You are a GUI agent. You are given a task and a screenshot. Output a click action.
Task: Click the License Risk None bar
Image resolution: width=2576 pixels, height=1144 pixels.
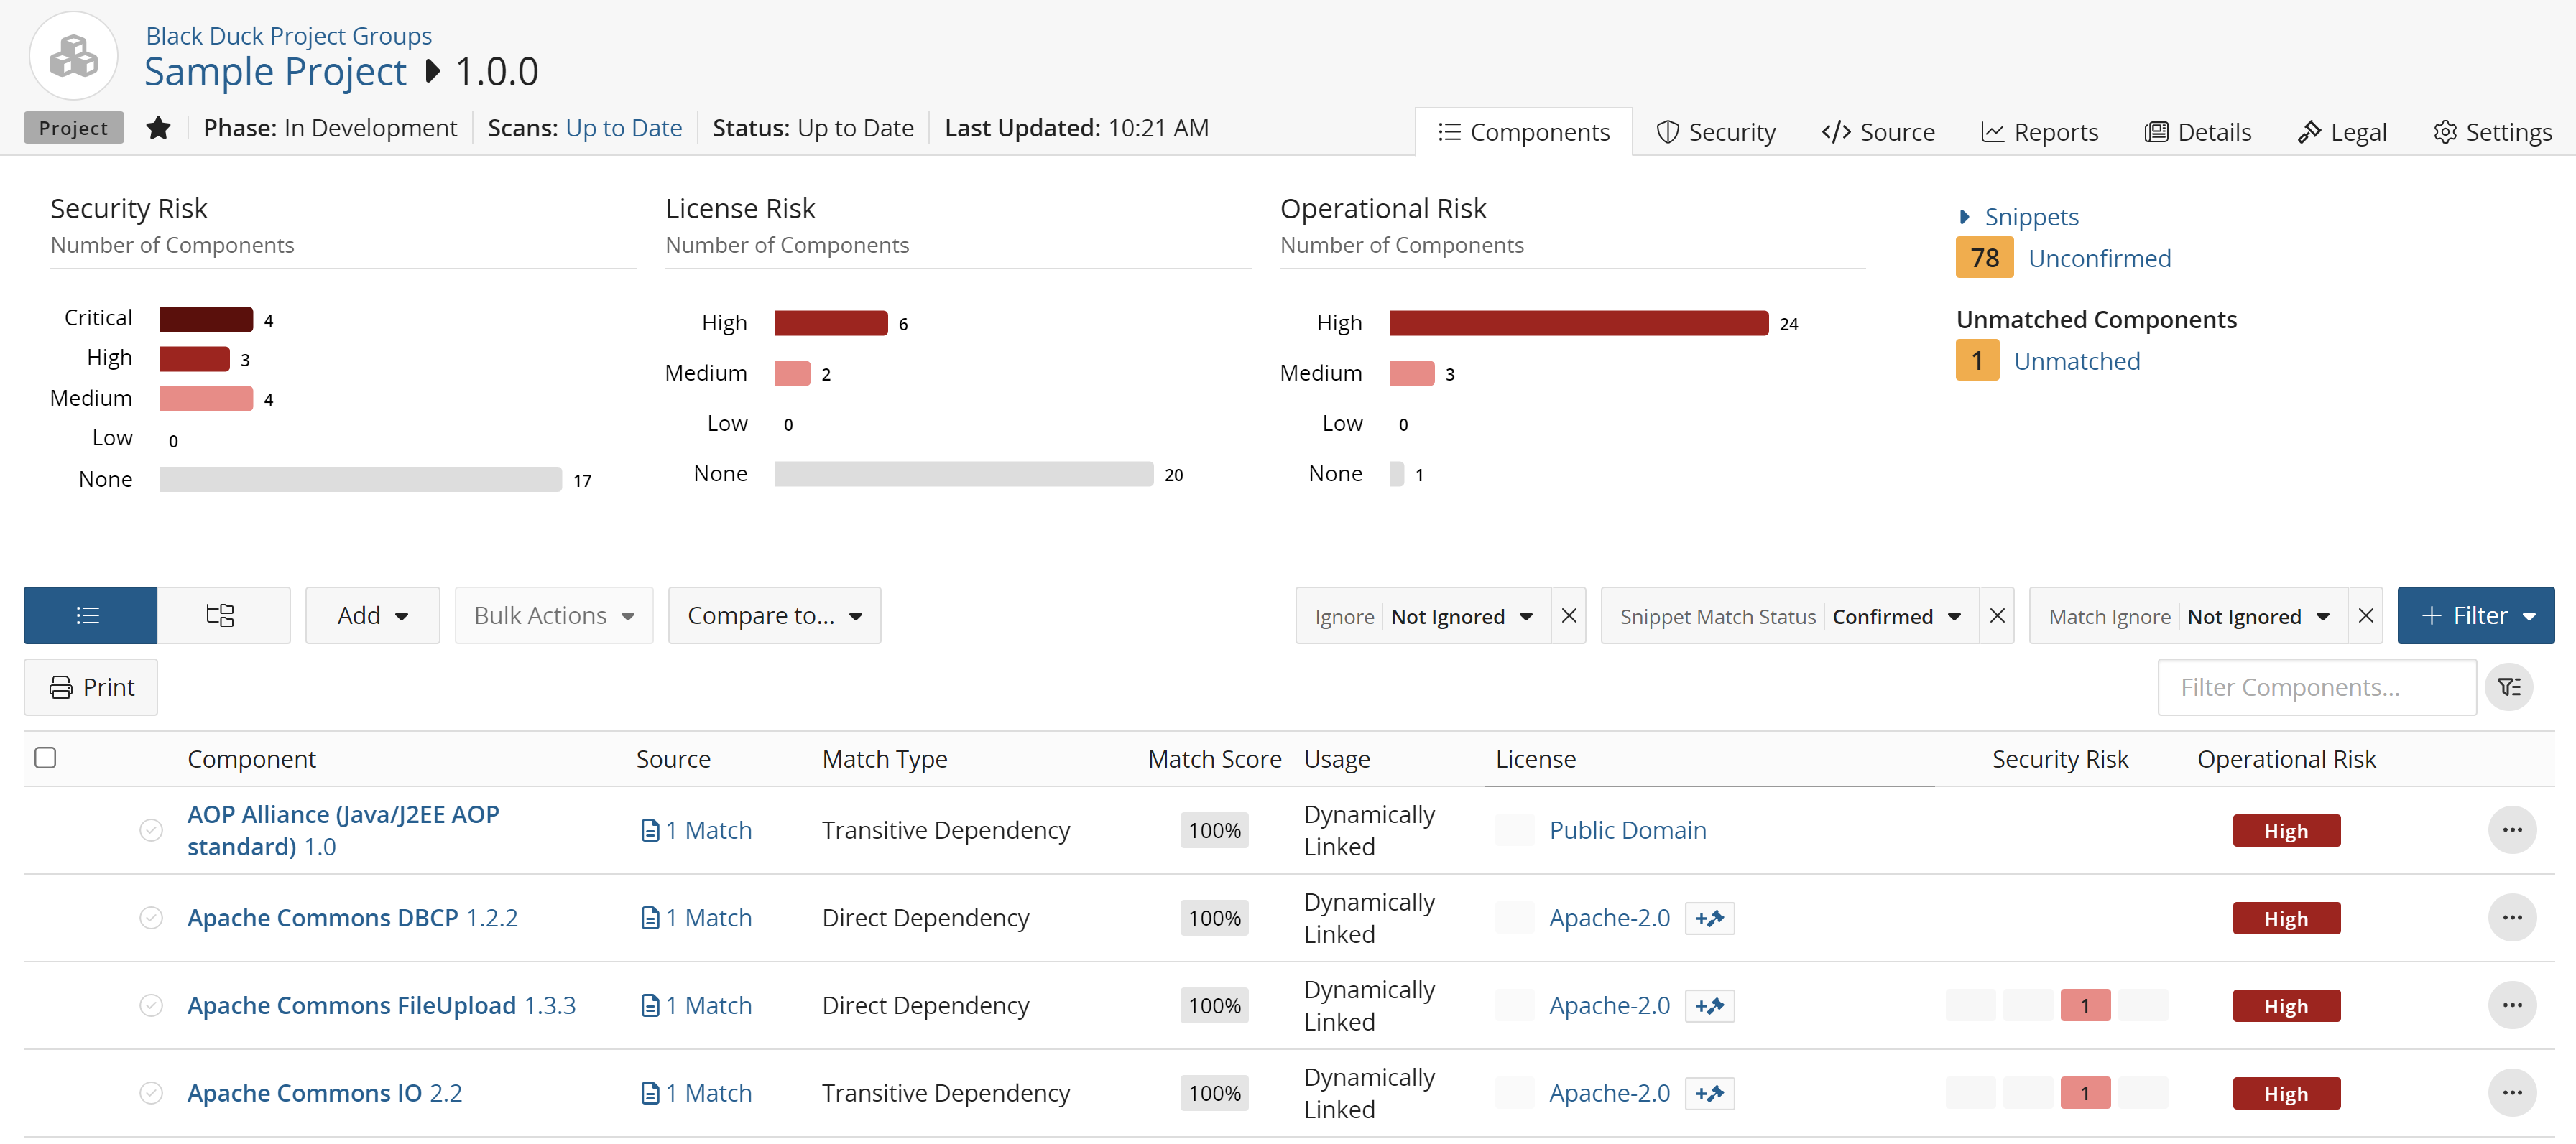coord(964,473)
